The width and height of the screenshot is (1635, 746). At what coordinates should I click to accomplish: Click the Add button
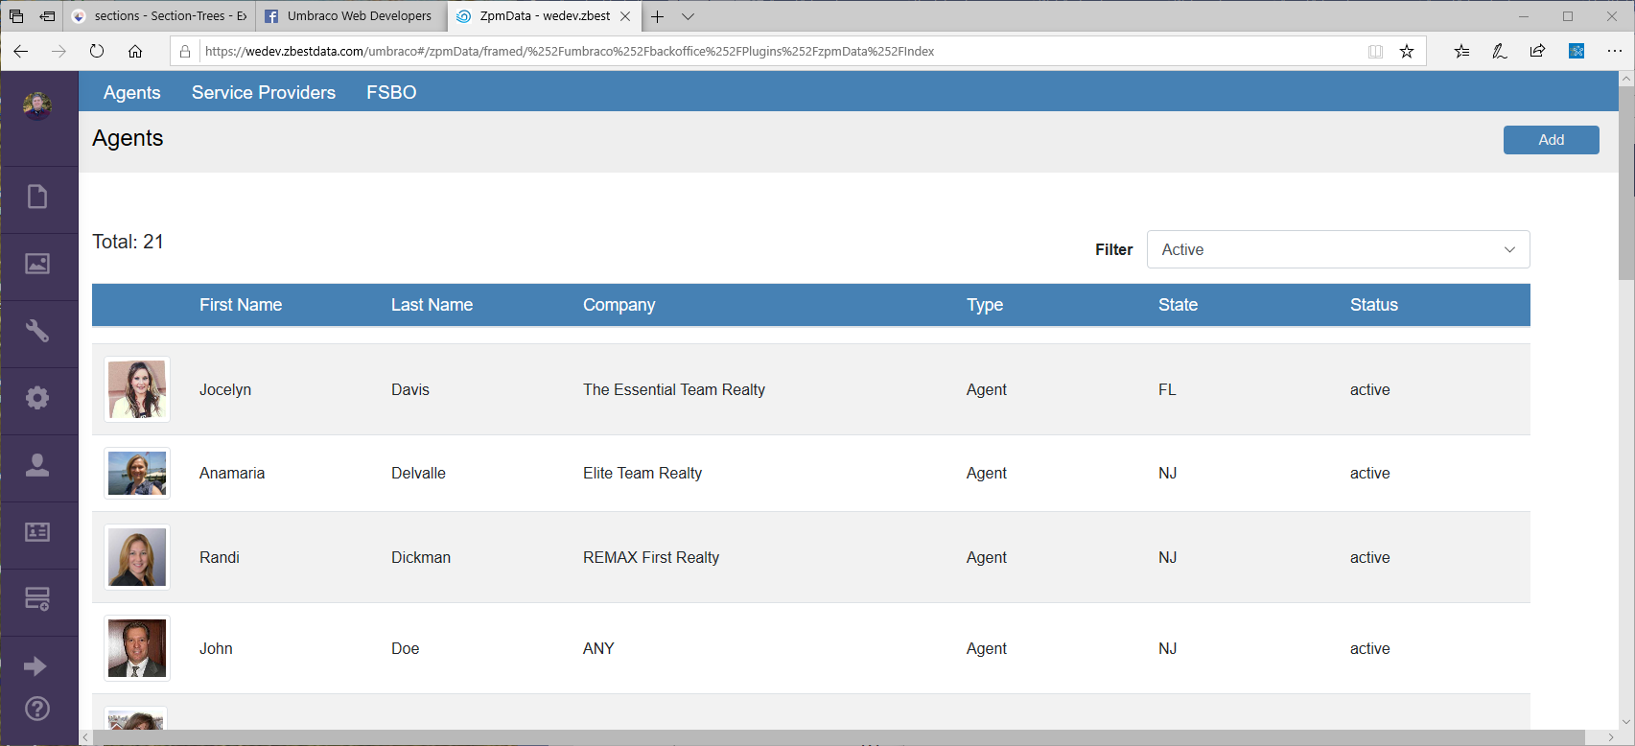click(x=1551, y=140)
